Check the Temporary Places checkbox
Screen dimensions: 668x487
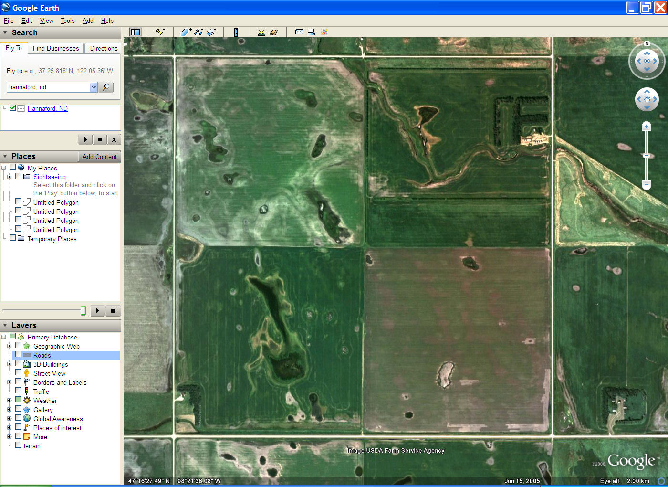pyautogui.click(x=13, y=238)
